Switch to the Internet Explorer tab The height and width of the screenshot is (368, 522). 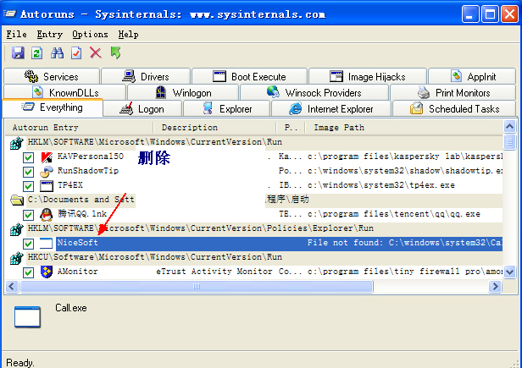pyautogui.click(x=331, y=108)
